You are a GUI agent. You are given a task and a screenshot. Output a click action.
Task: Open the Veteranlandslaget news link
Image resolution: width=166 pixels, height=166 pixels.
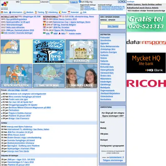pos(14,25)
